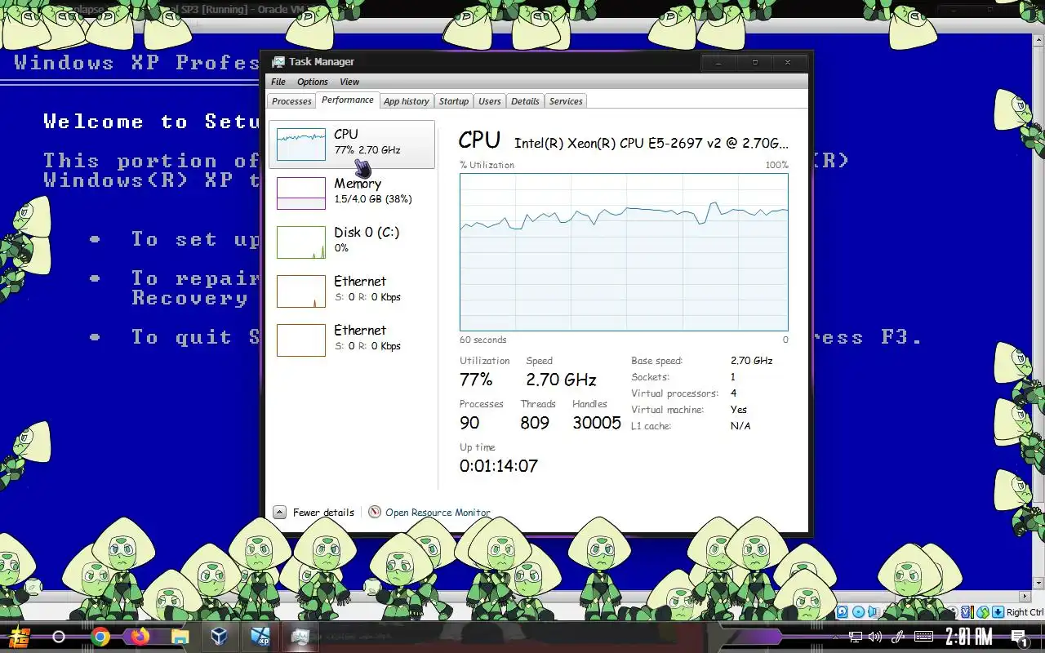1045x653 pixels.
Task: Click VirtualBox hard disk activity indicator
Action: (x=843, y=612)
